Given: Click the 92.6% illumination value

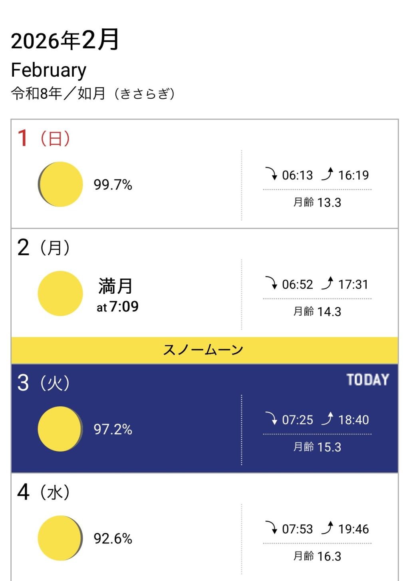Looking at the screenshot, I should pyautogui.click(x=113, y=538).
